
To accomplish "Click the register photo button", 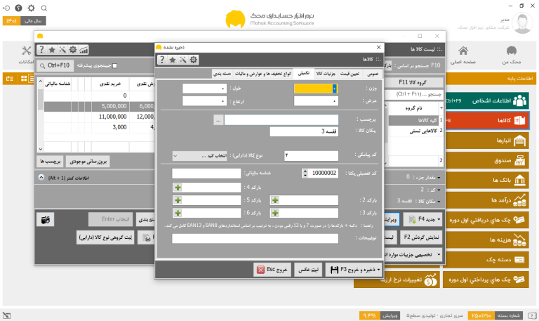I will tap(308, 270).
